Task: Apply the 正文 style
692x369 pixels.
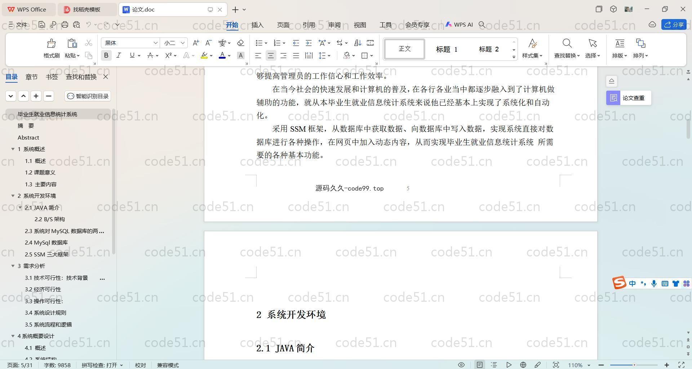Action: click(404, 49)
